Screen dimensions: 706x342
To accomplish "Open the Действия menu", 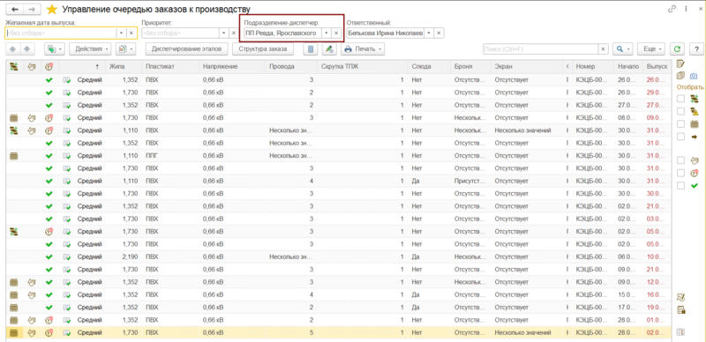I will (x=90, y=49).
